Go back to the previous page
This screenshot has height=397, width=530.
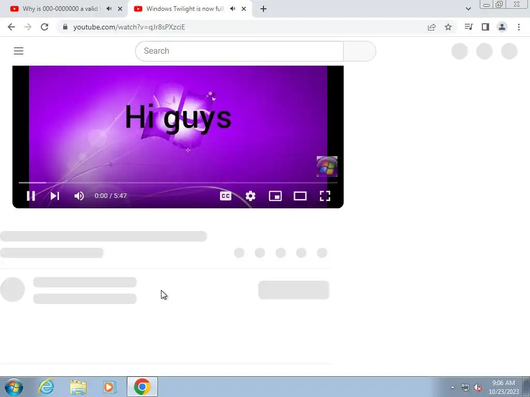(11, 27)
